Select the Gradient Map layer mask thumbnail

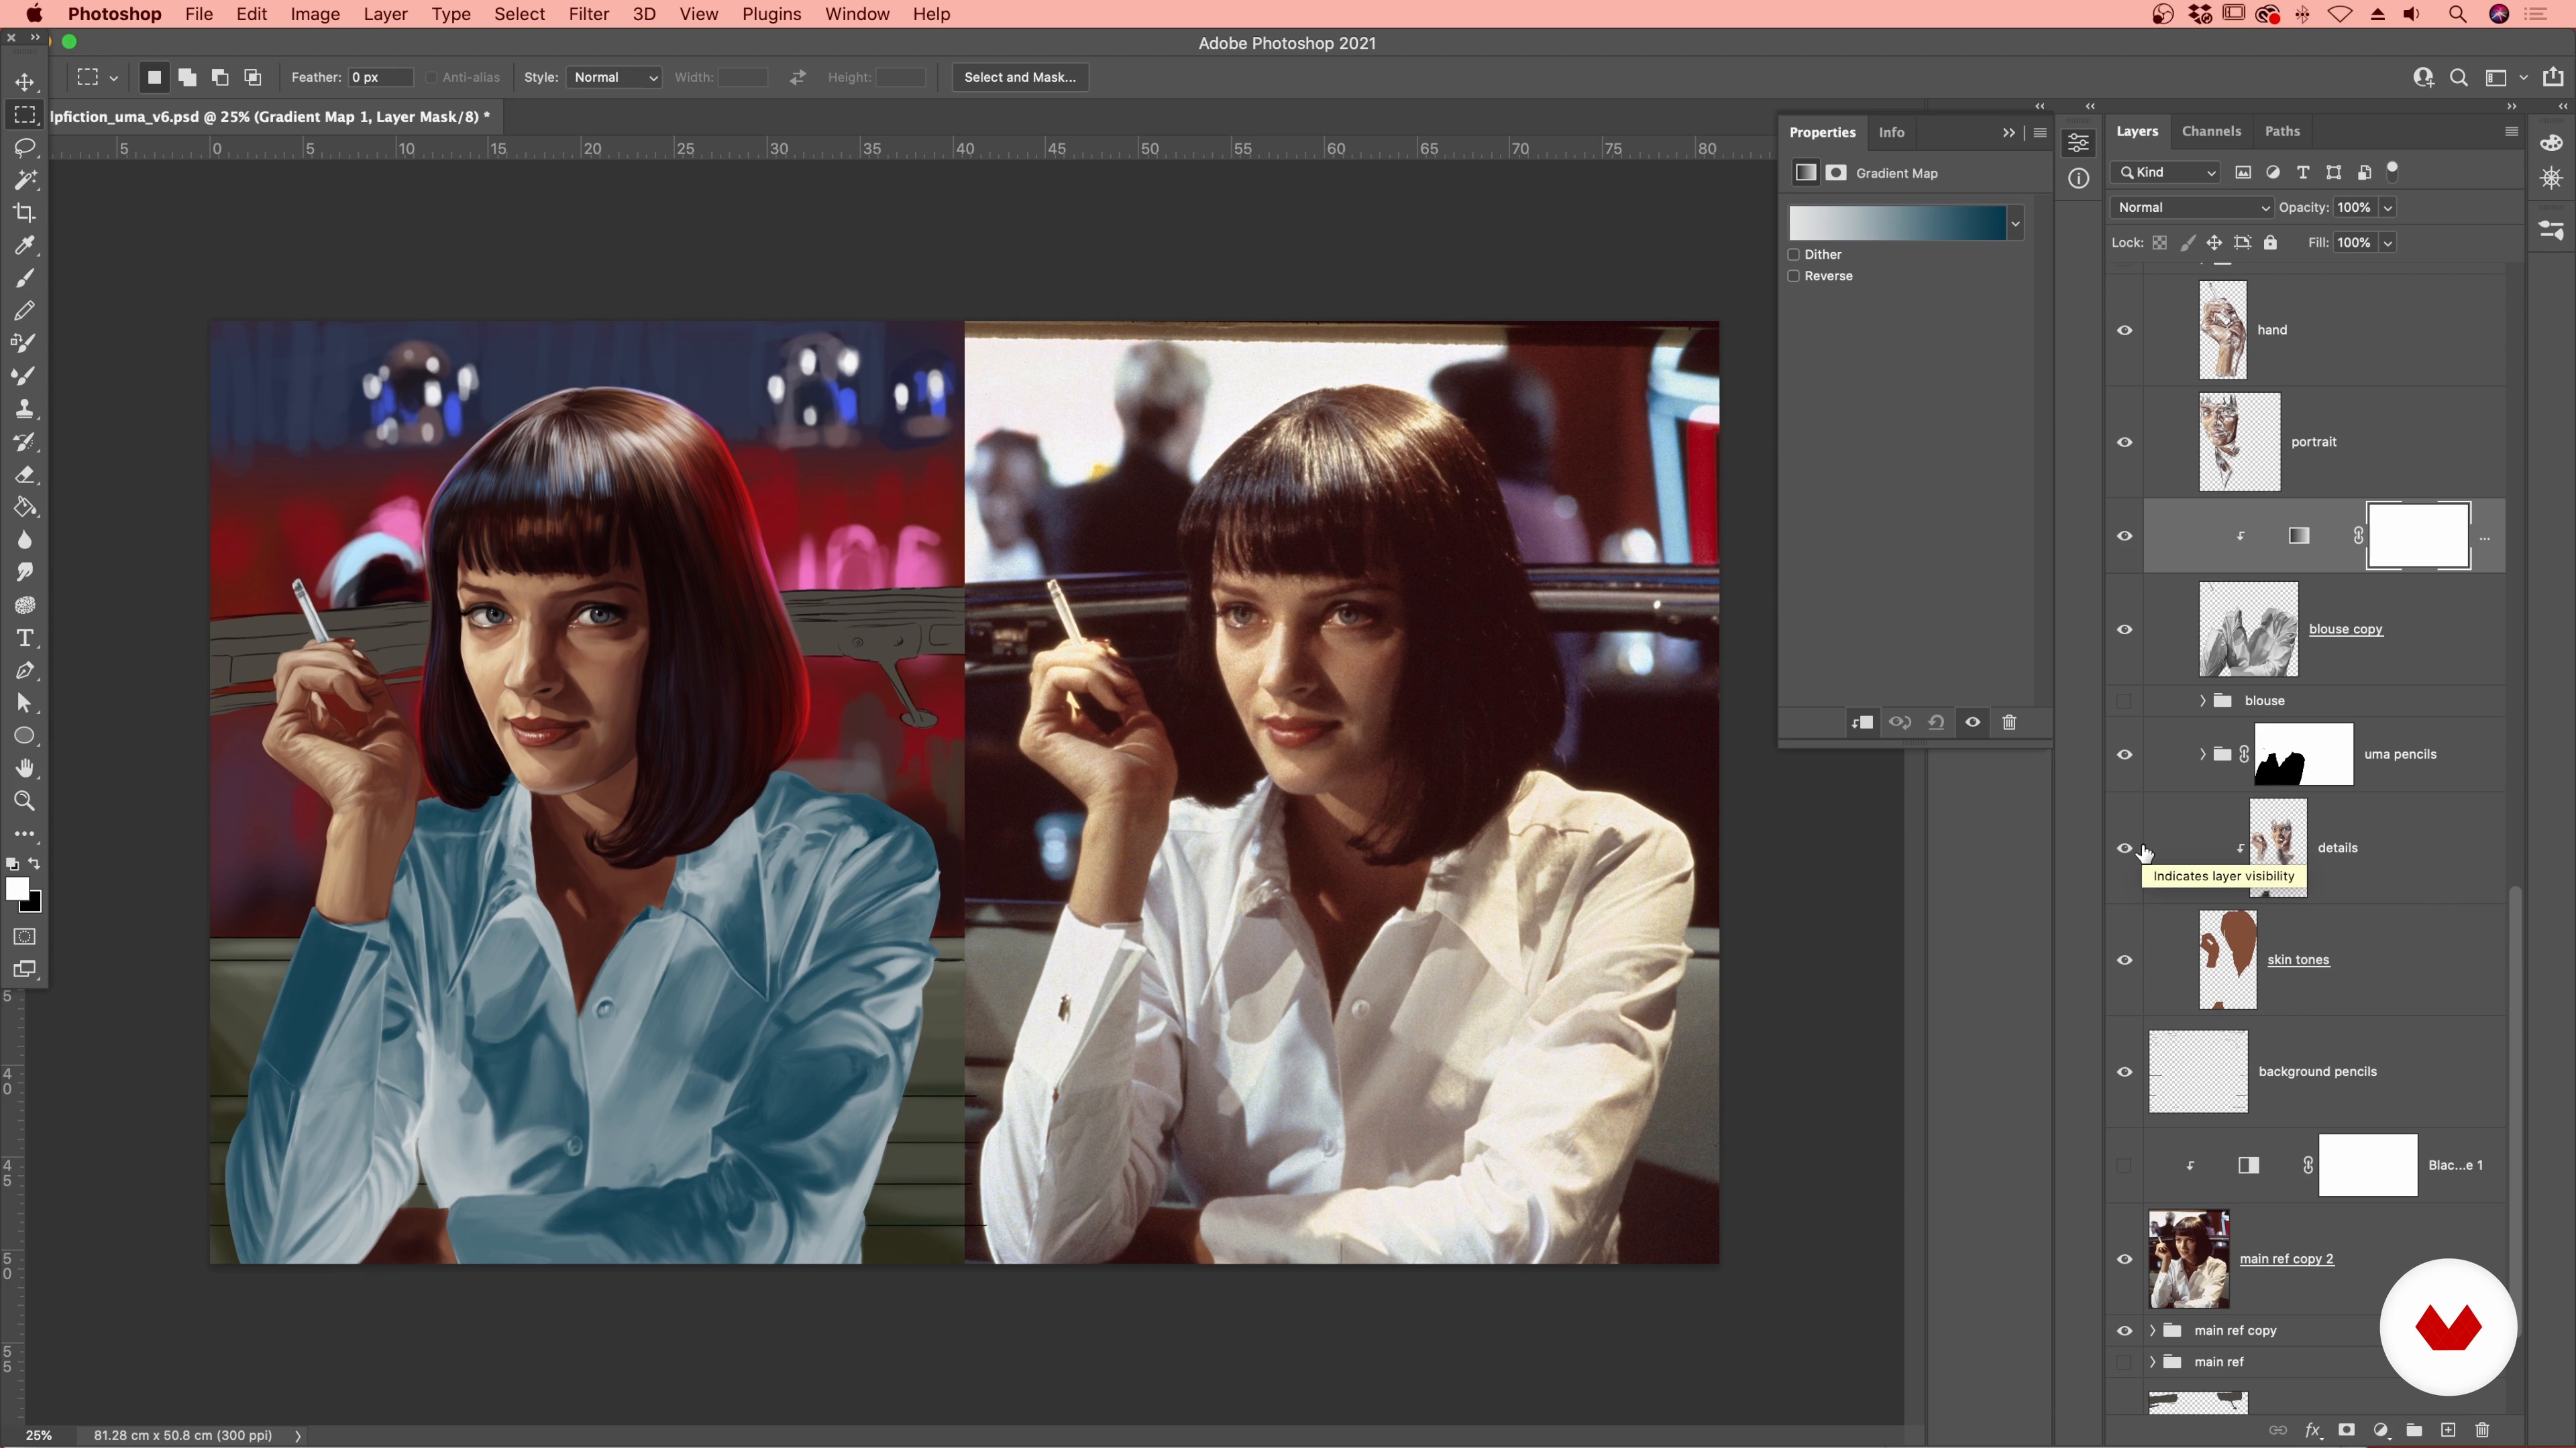pos(2418,536)
